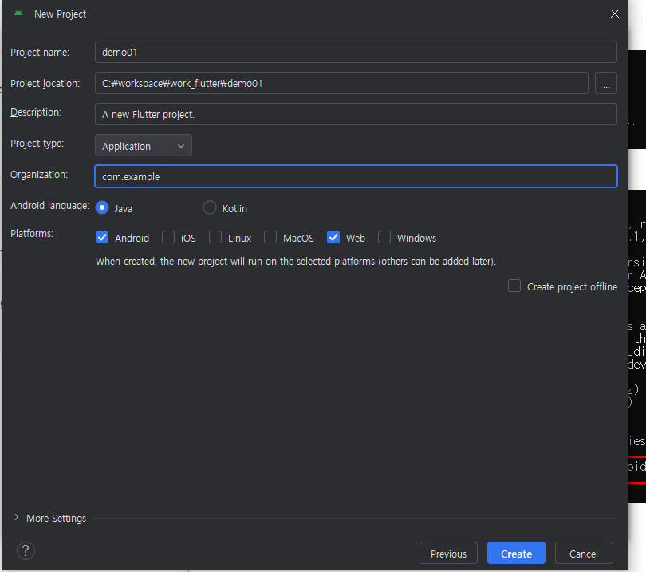
Task: Enable the Windows platform checkbox
Action: click(x=384, y=238)
